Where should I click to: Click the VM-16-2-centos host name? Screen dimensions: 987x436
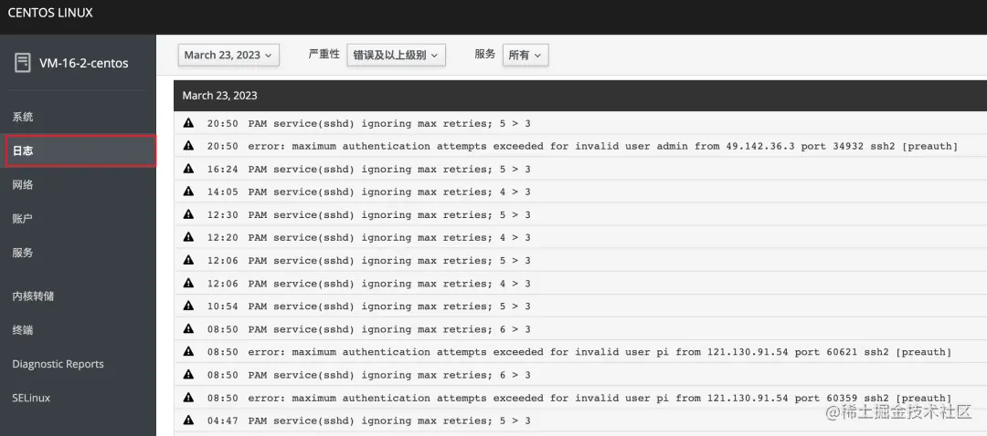[84, 63]
